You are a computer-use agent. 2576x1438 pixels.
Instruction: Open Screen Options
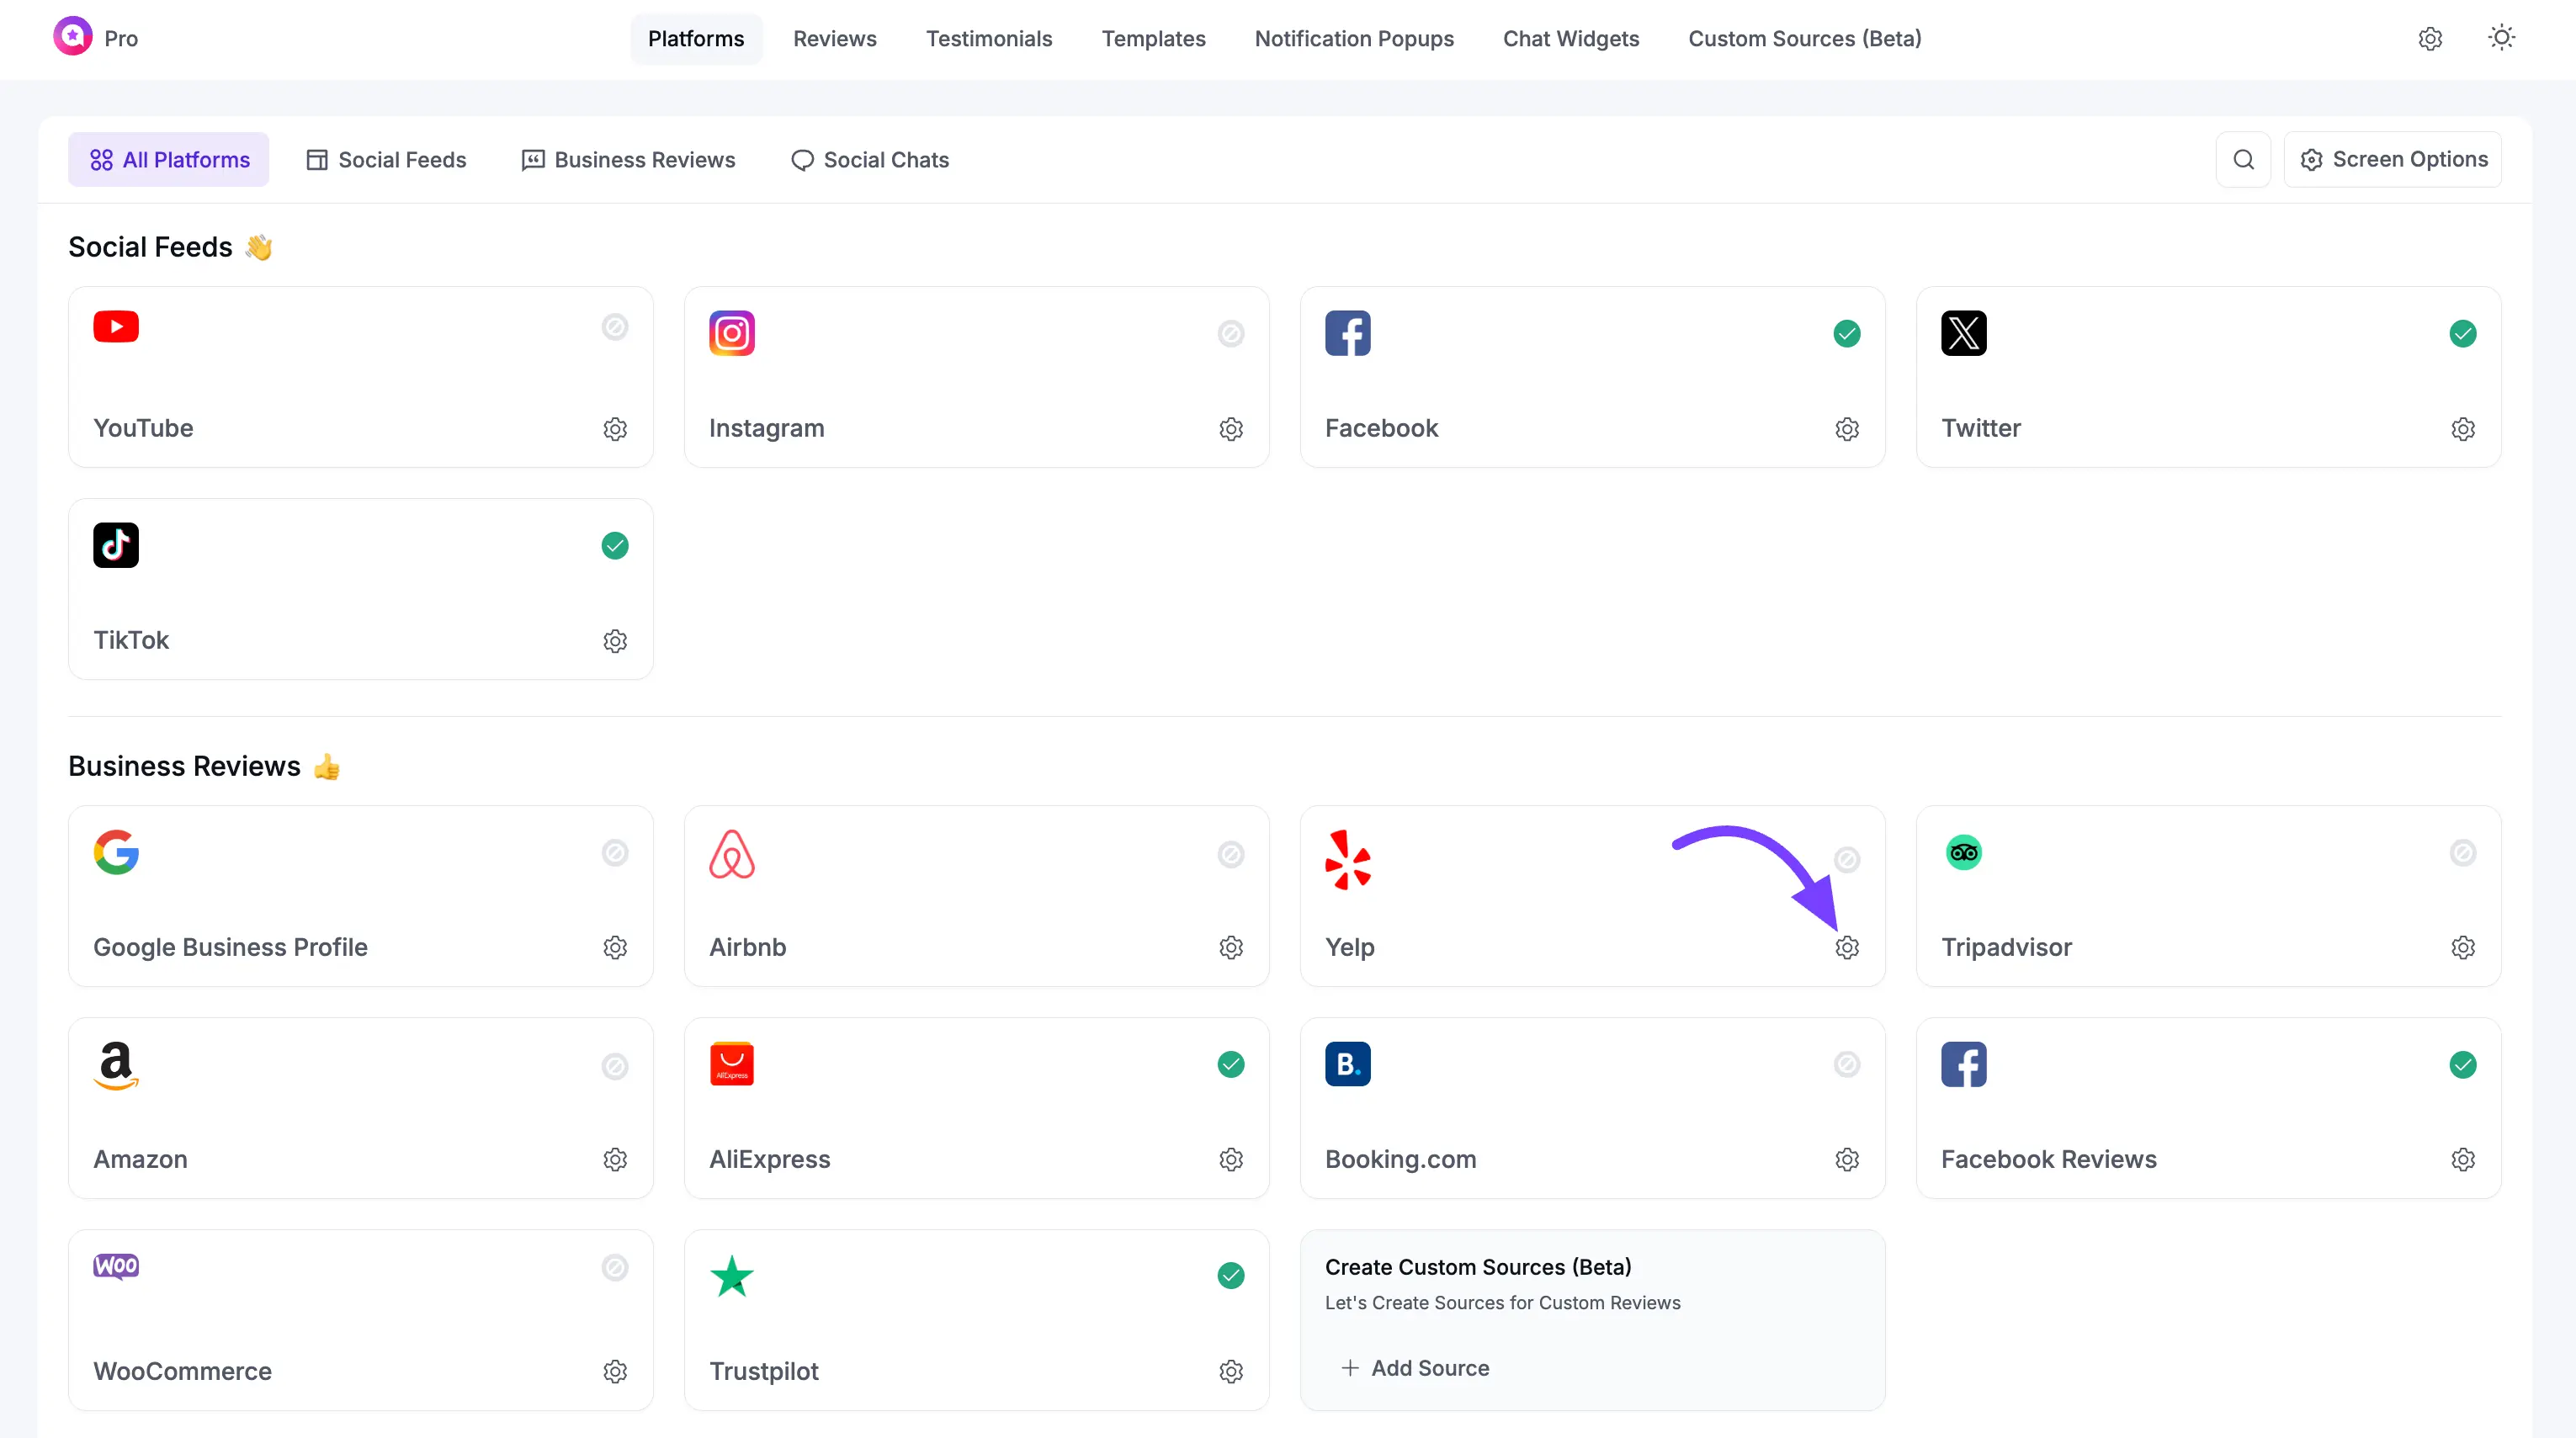pos(2394,159)
